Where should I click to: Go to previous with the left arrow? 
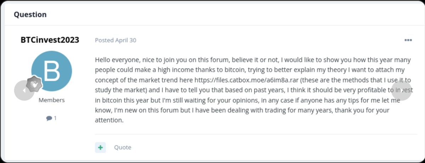pos(23,91)
